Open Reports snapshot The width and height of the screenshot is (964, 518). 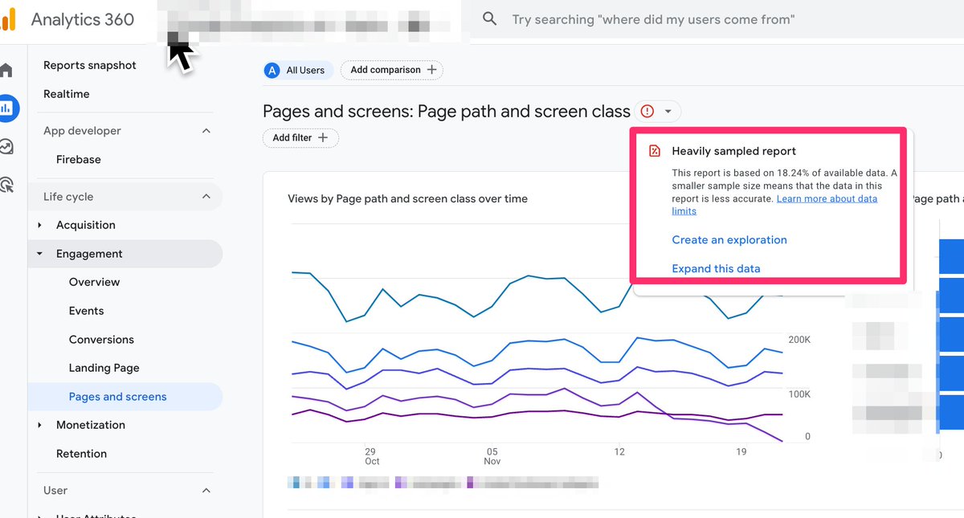[90, 65]
